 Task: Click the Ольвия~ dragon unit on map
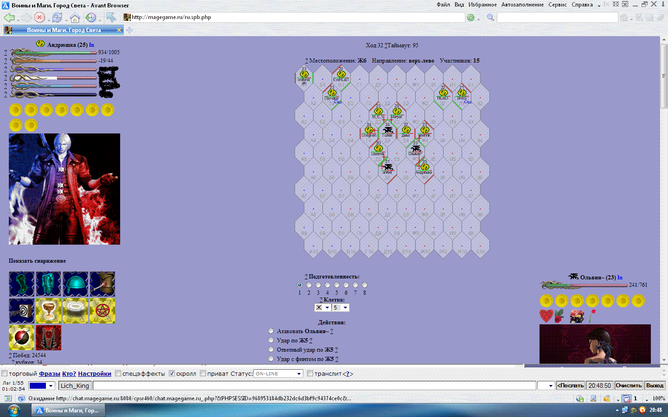(x=416, y=149)
